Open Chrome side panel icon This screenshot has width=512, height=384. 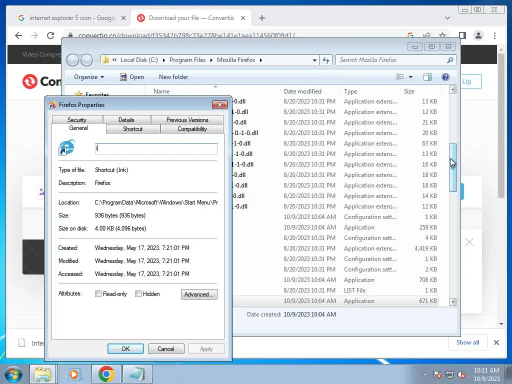462,35
